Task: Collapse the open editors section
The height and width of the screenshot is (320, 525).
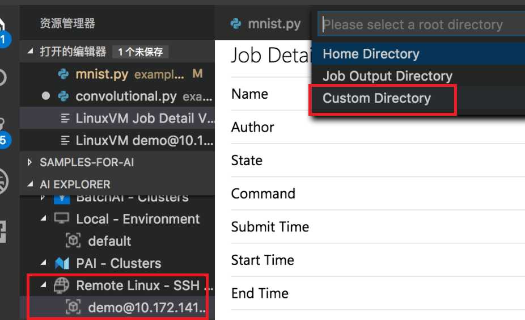Action: (31, 51)
